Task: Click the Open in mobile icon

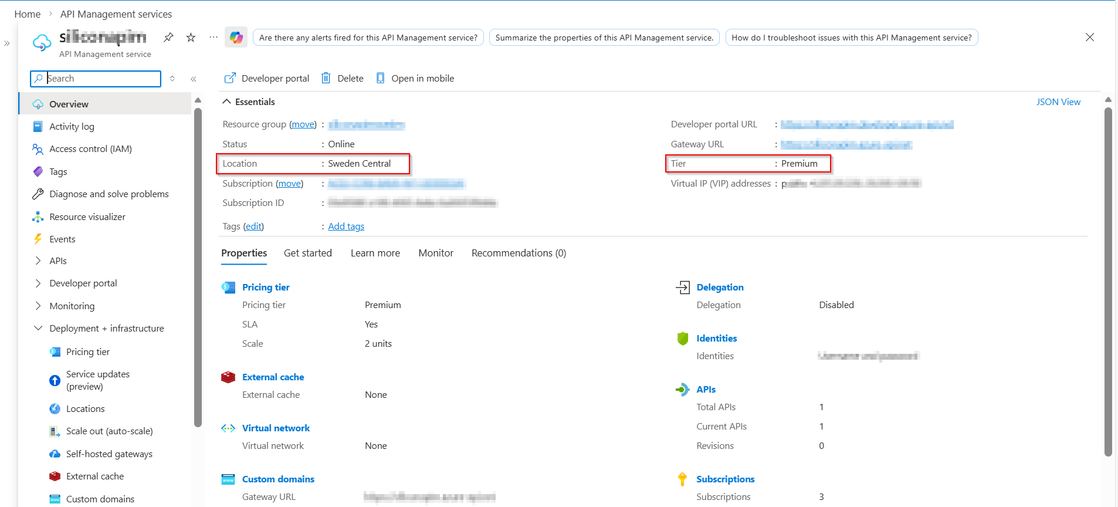Action: click(381, 78)
